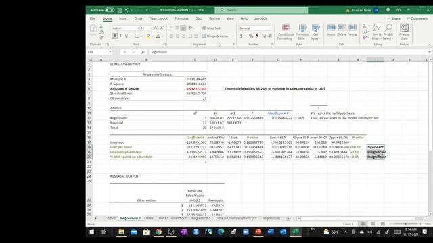Toggle Underline formatting
This screenshot has width=433, height=243.
tap(127, 36)
